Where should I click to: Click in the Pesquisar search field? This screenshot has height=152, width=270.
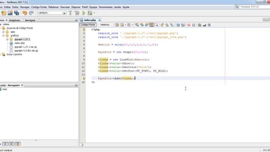pyautogui.click(x=254, y=7)
